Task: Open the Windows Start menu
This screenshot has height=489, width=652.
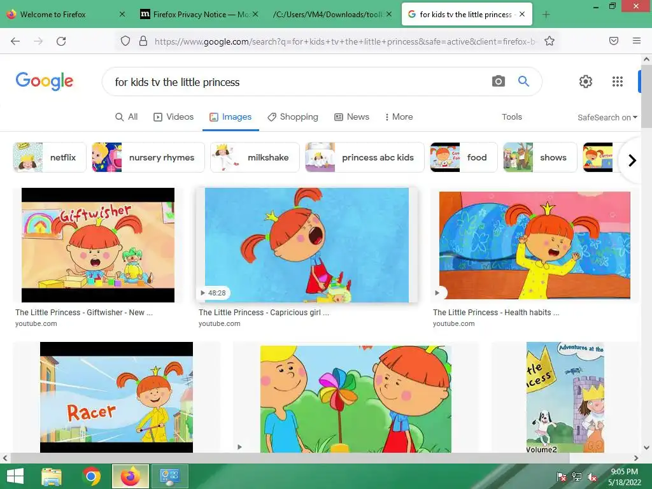Action: tap(15, 476)
